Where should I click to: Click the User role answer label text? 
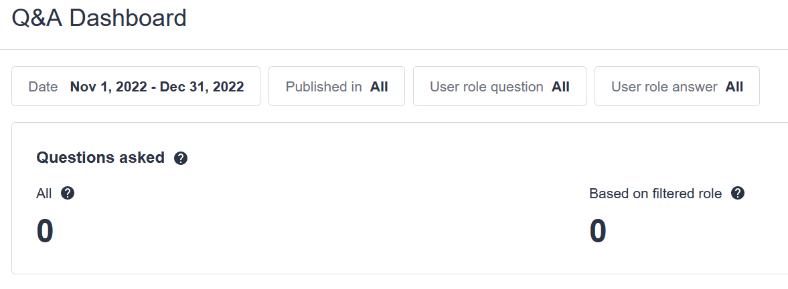(x=664, y=87)
